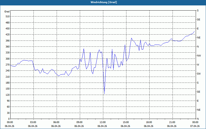The width and height of the screenshot is (206, 129).
Task: Click the E compass label level with 450
Action: pos(198,29)
